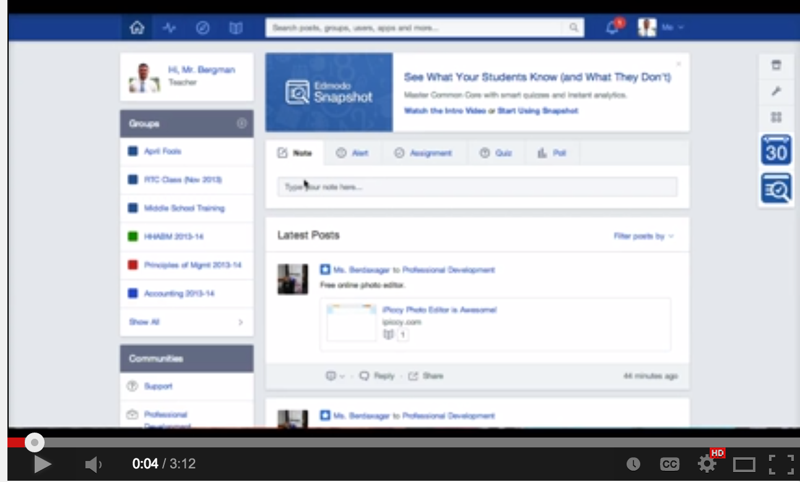
Task: Open the Support community
Action: click(158, 386)
